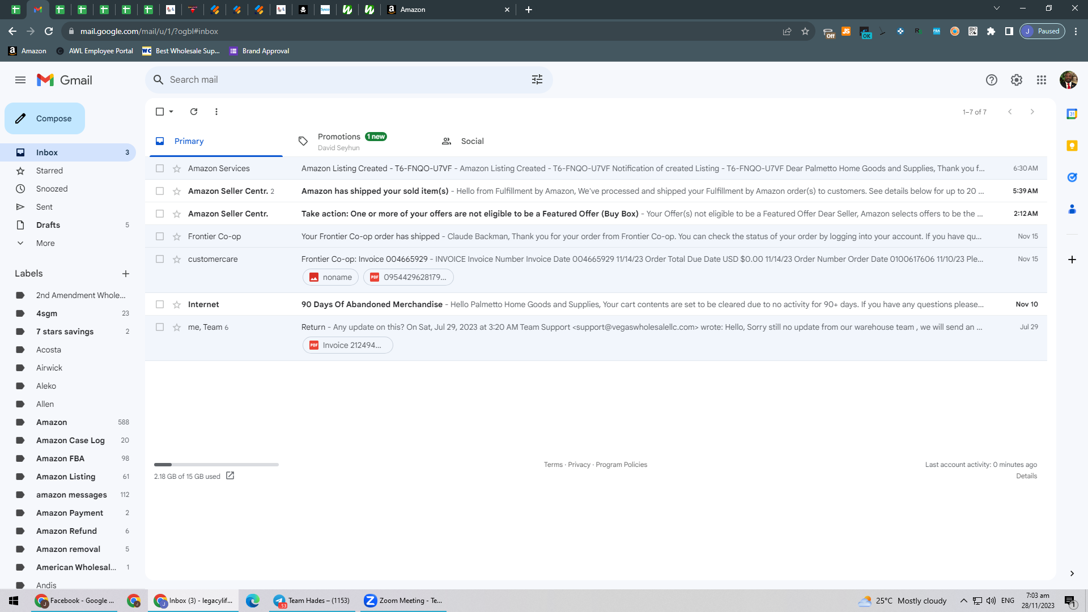Open Google Contacts side panel icon

[1072, 209]
